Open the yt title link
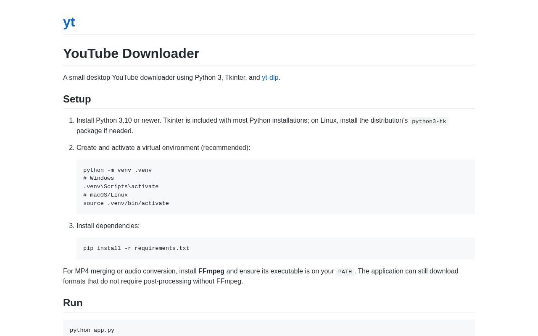This screenshot has height=336, width=538. (69, 22)
